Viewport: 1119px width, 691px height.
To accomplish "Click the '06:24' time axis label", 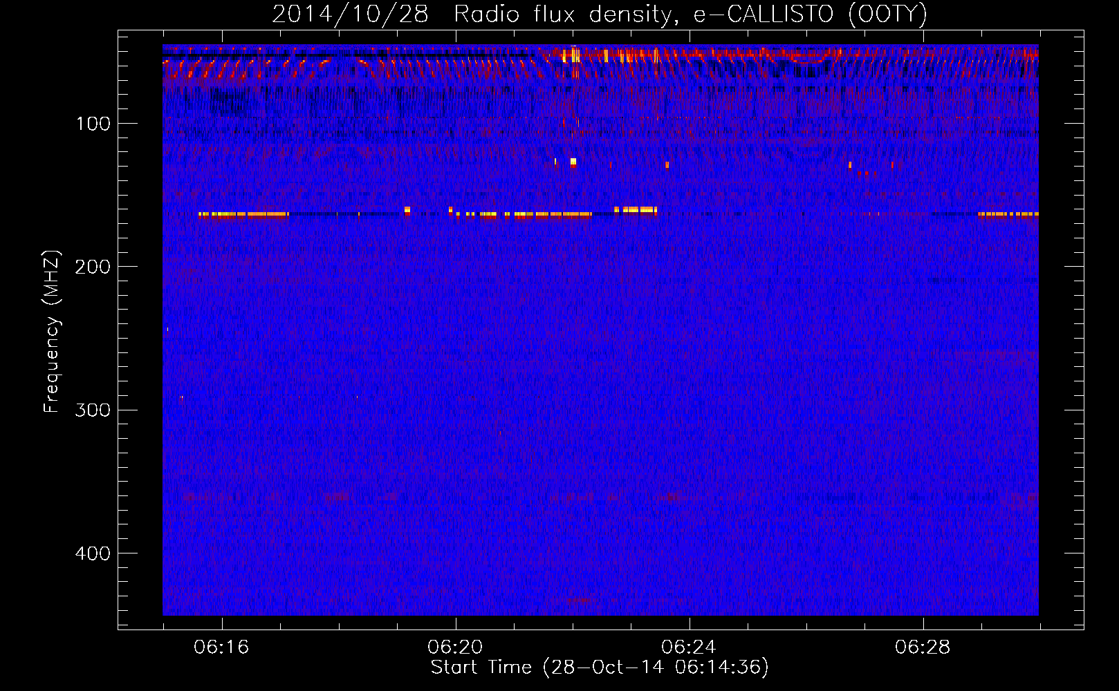I will pos(689,647).
